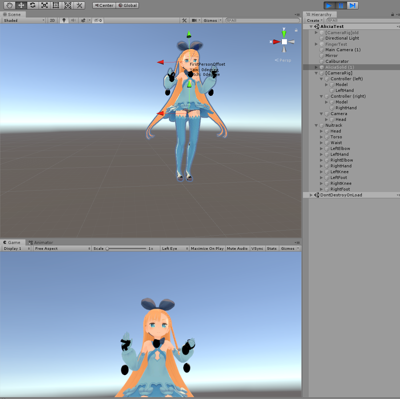Toggle Persp projection label
This screenshot has height=399, width=400.
283,60
